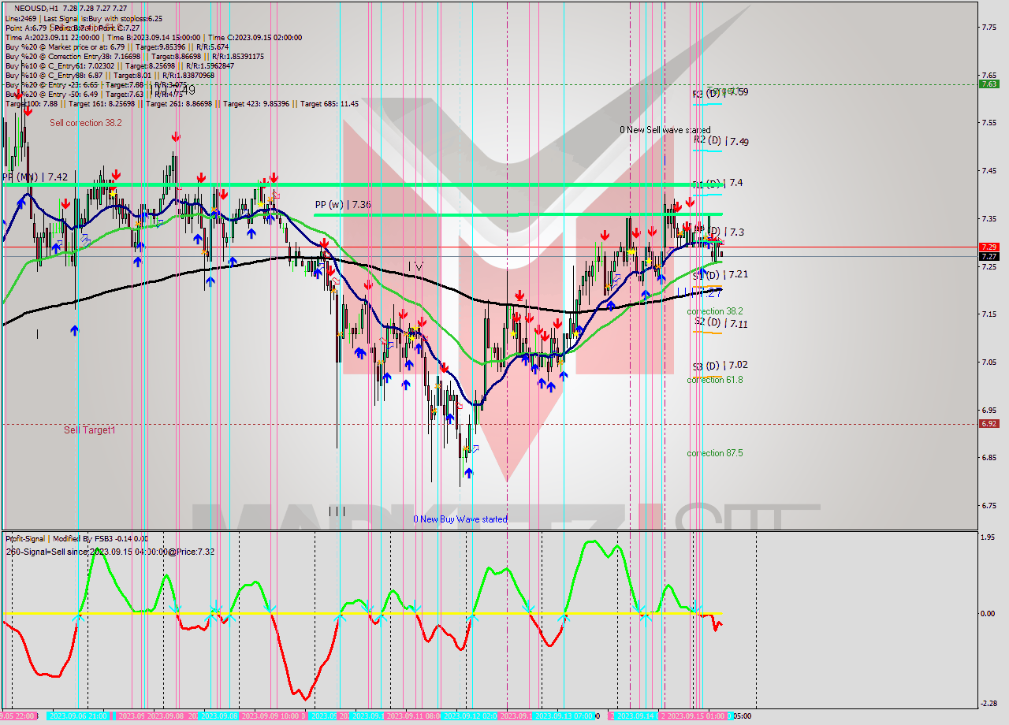Click the '2023.09.15 01:00' time marker

697,716
